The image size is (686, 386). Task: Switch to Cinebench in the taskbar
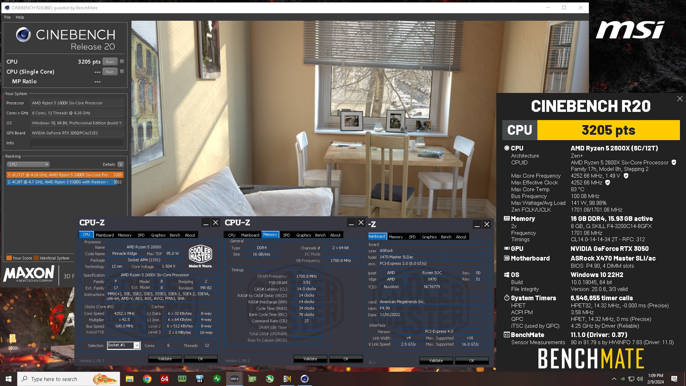[304, 379]
